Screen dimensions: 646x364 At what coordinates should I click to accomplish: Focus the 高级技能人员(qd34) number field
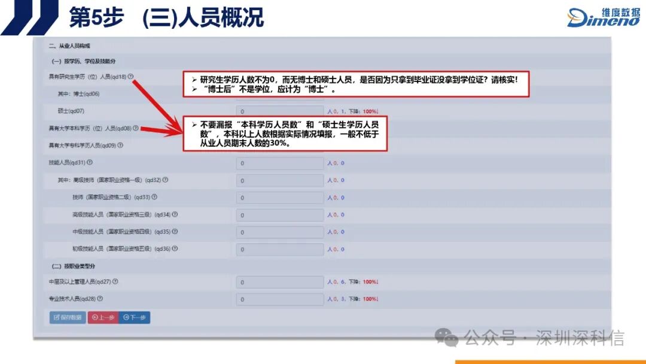tap(280, 215)
